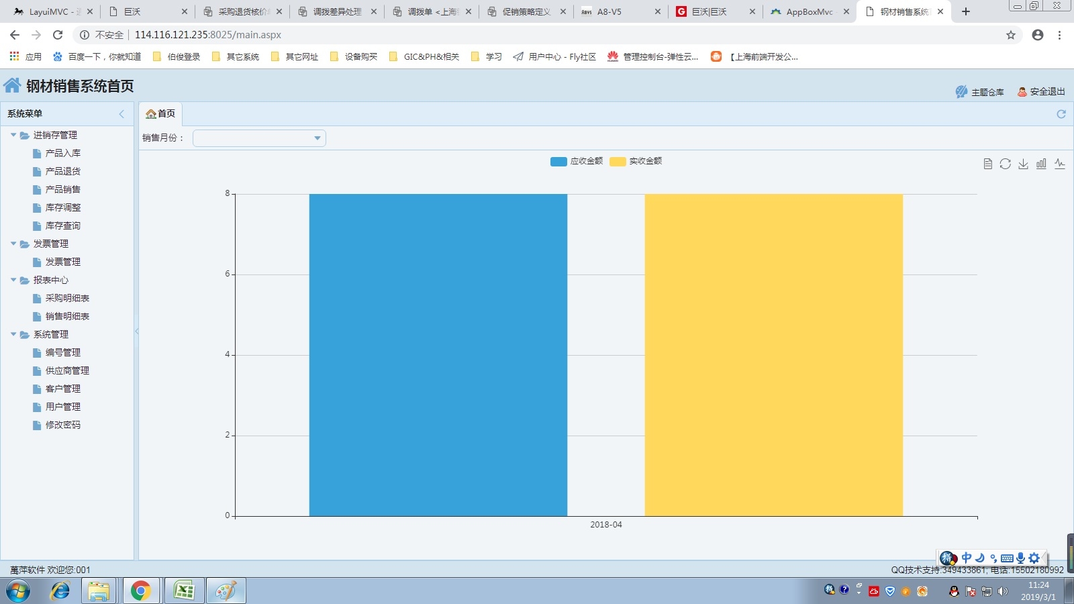Open 产品销售 in the sidebar menu
Image resolution: width=1074 pixels, height=604 pixels.
[x=62, y=189]
